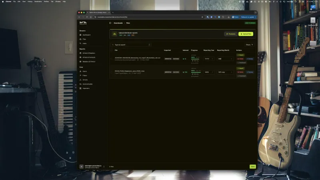
Task: Click Delete for the bandcamp file
Action: coord(240,59)
